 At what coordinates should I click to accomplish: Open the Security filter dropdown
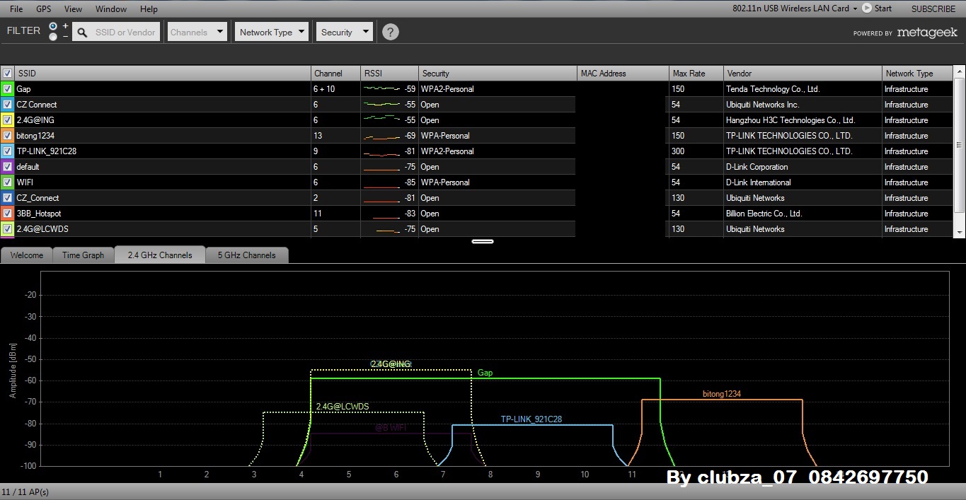[344, 32]
